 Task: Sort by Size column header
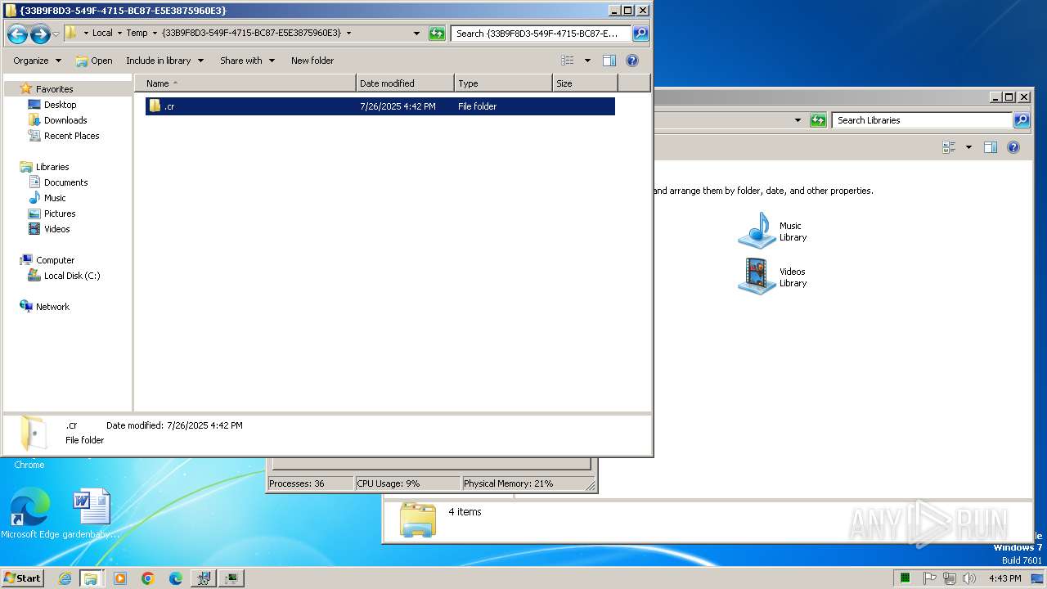585,83
